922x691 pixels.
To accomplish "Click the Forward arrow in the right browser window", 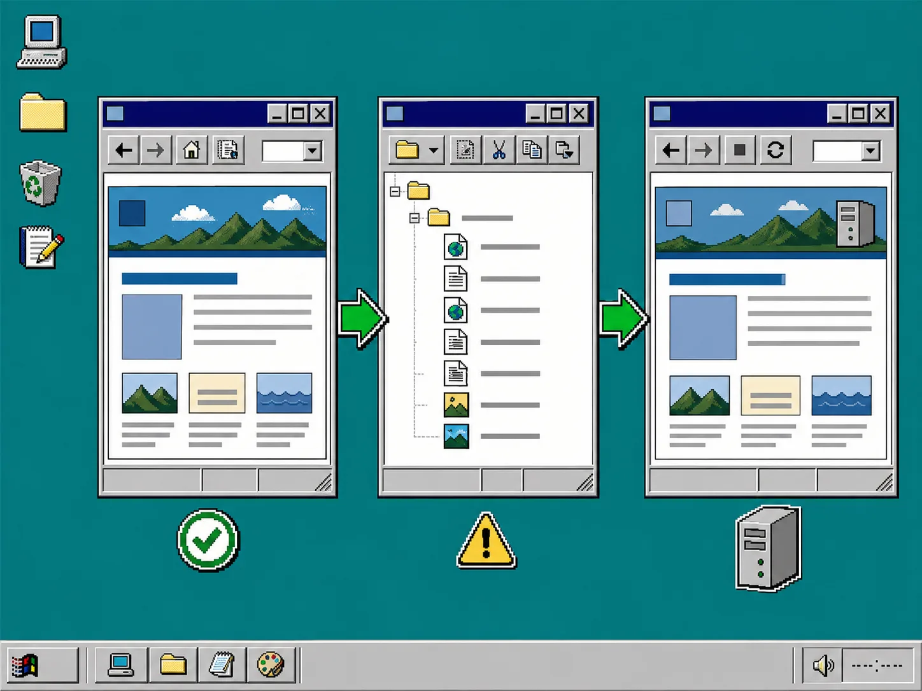I will (704, 150).
